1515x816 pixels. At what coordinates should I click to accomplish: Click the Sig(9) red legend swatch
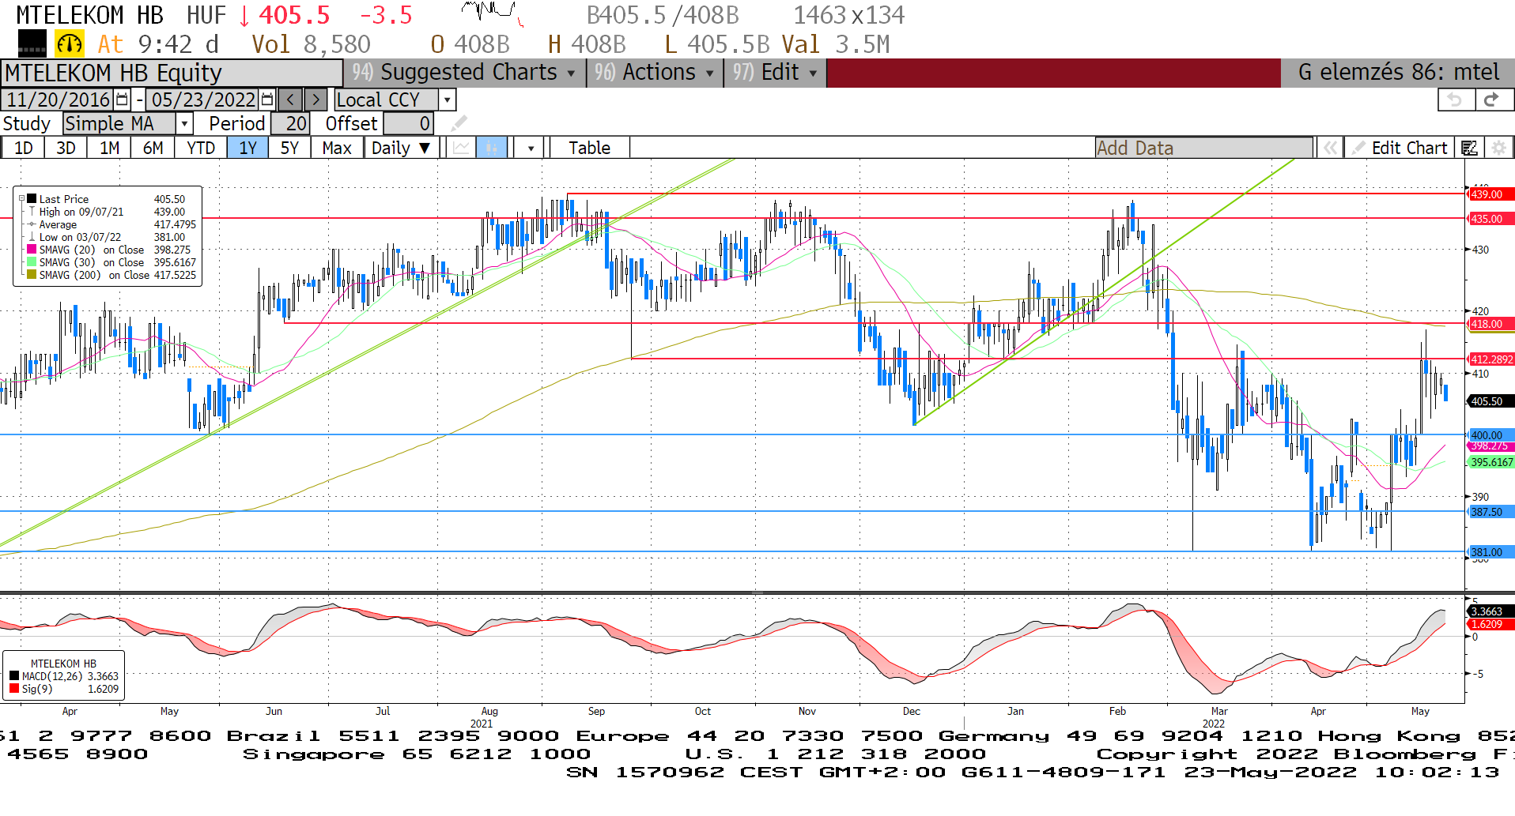[x=14, y=689]
